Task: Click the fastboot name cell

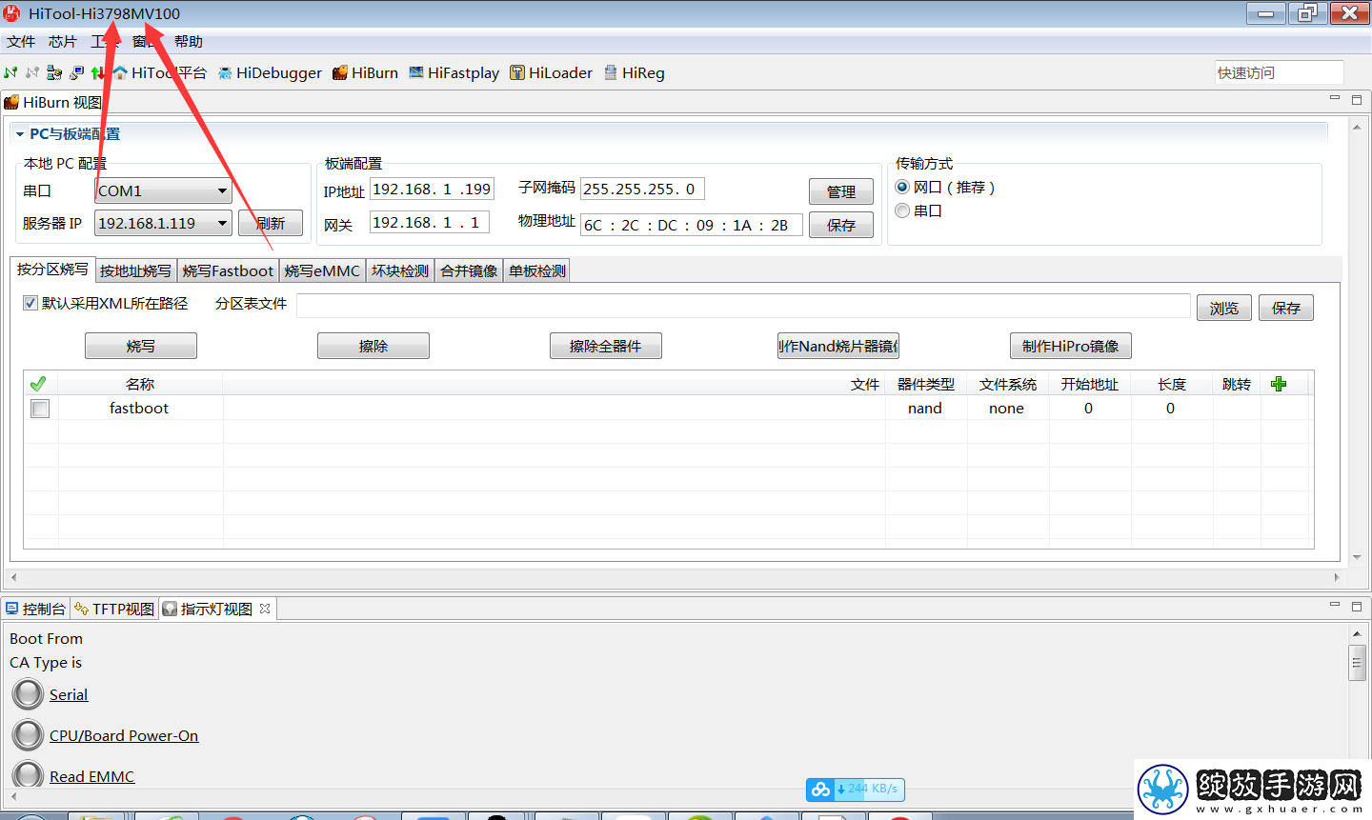Action: [x=139, y=408]
